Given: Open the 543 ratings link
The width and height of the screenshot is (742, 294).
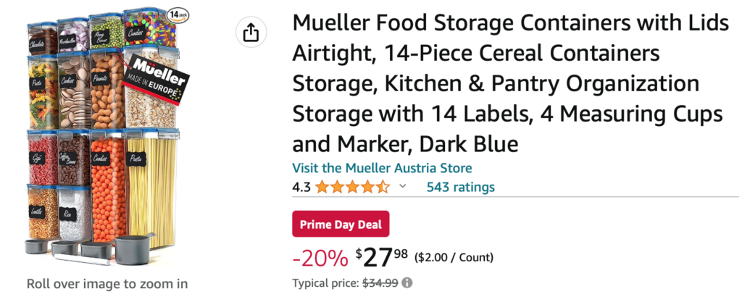Looking at the screenshot, I should pos(460,188).
